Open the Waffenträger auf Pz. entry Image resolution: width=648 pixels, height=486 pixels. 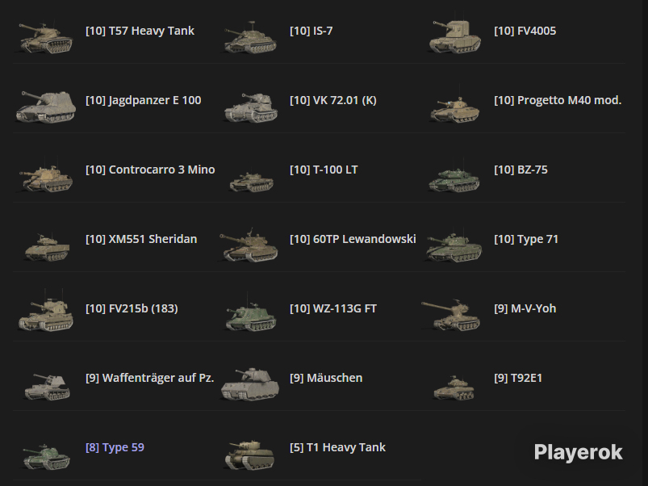pyautogui.click(x=149, y=378)
